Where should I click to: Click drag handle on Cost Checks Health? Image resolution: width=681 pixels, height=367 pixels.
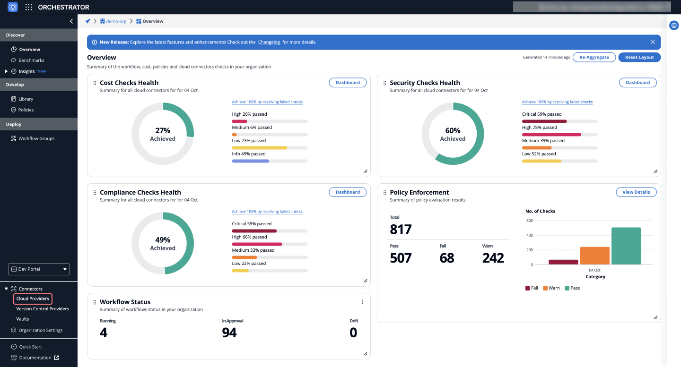[x=95, y=83]
